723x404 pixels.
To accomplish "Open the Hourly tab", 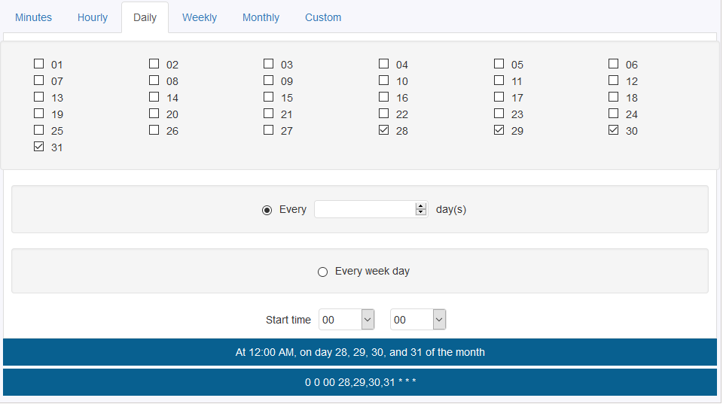I will (92, 17).
